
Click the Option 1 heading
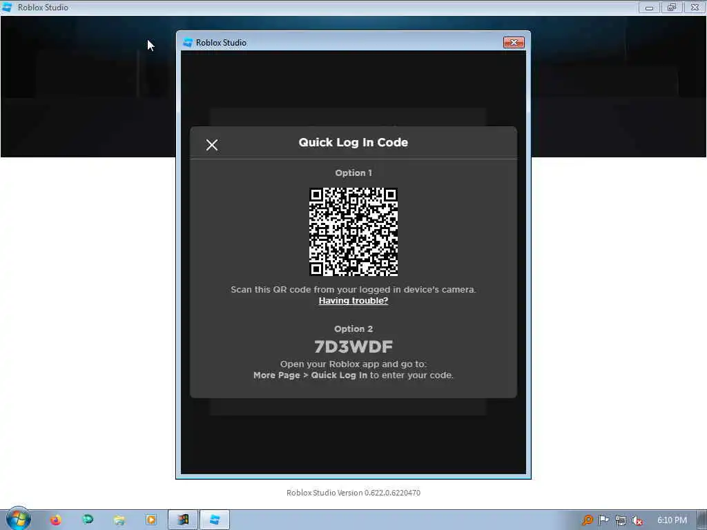pos(353,173)
